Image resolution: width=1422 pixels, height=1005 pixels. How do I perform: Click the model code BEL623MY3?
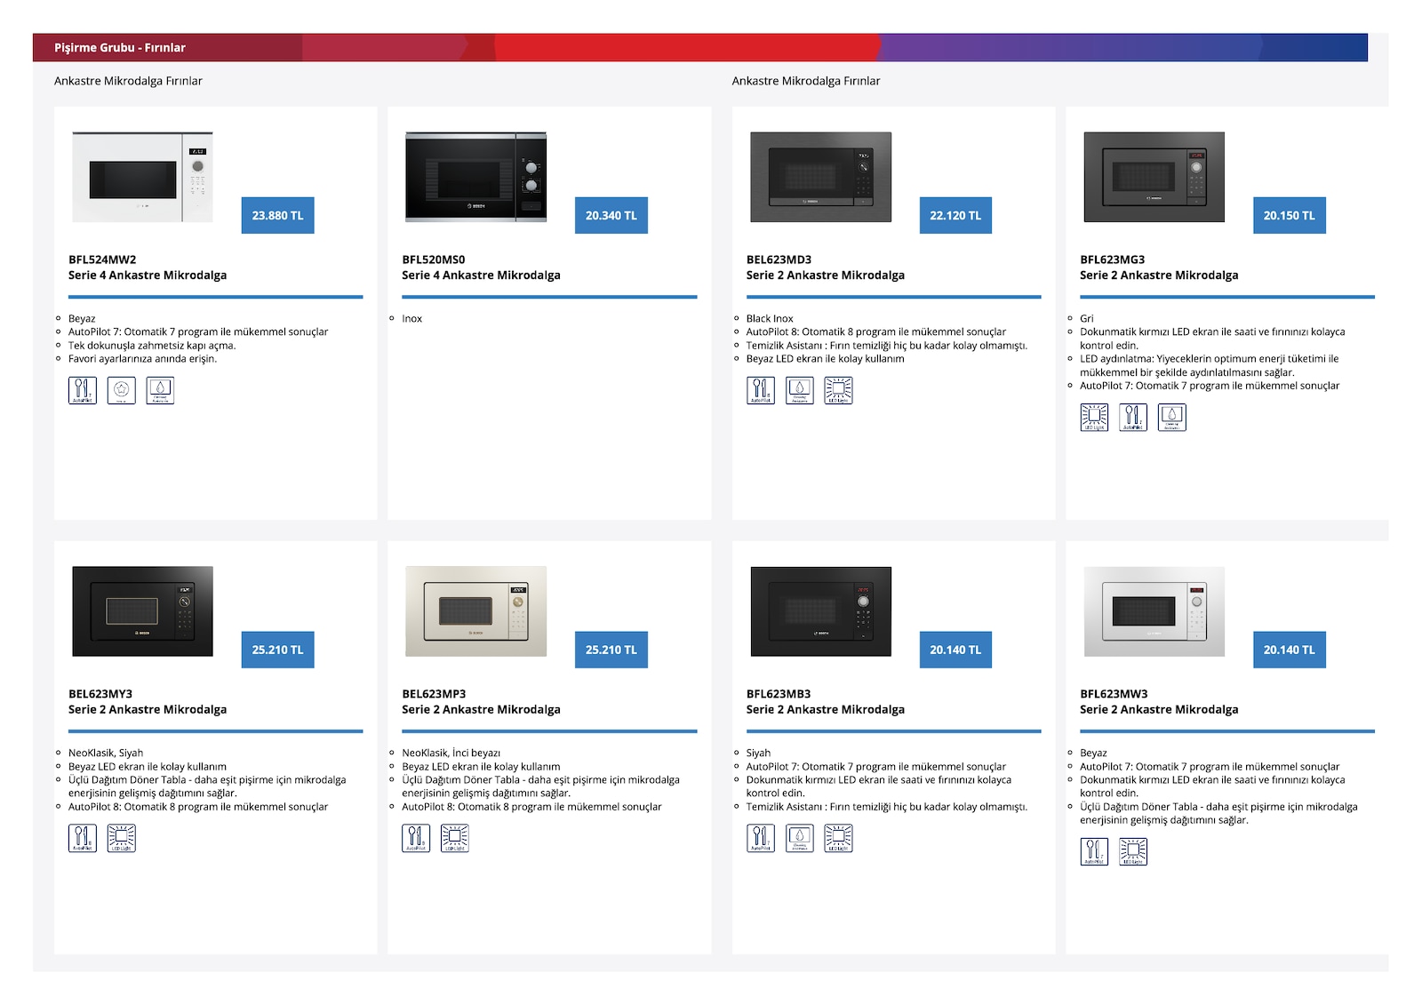click(100, 694)
